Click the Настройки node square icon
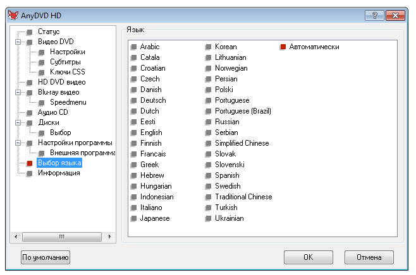 pos(41,52)
